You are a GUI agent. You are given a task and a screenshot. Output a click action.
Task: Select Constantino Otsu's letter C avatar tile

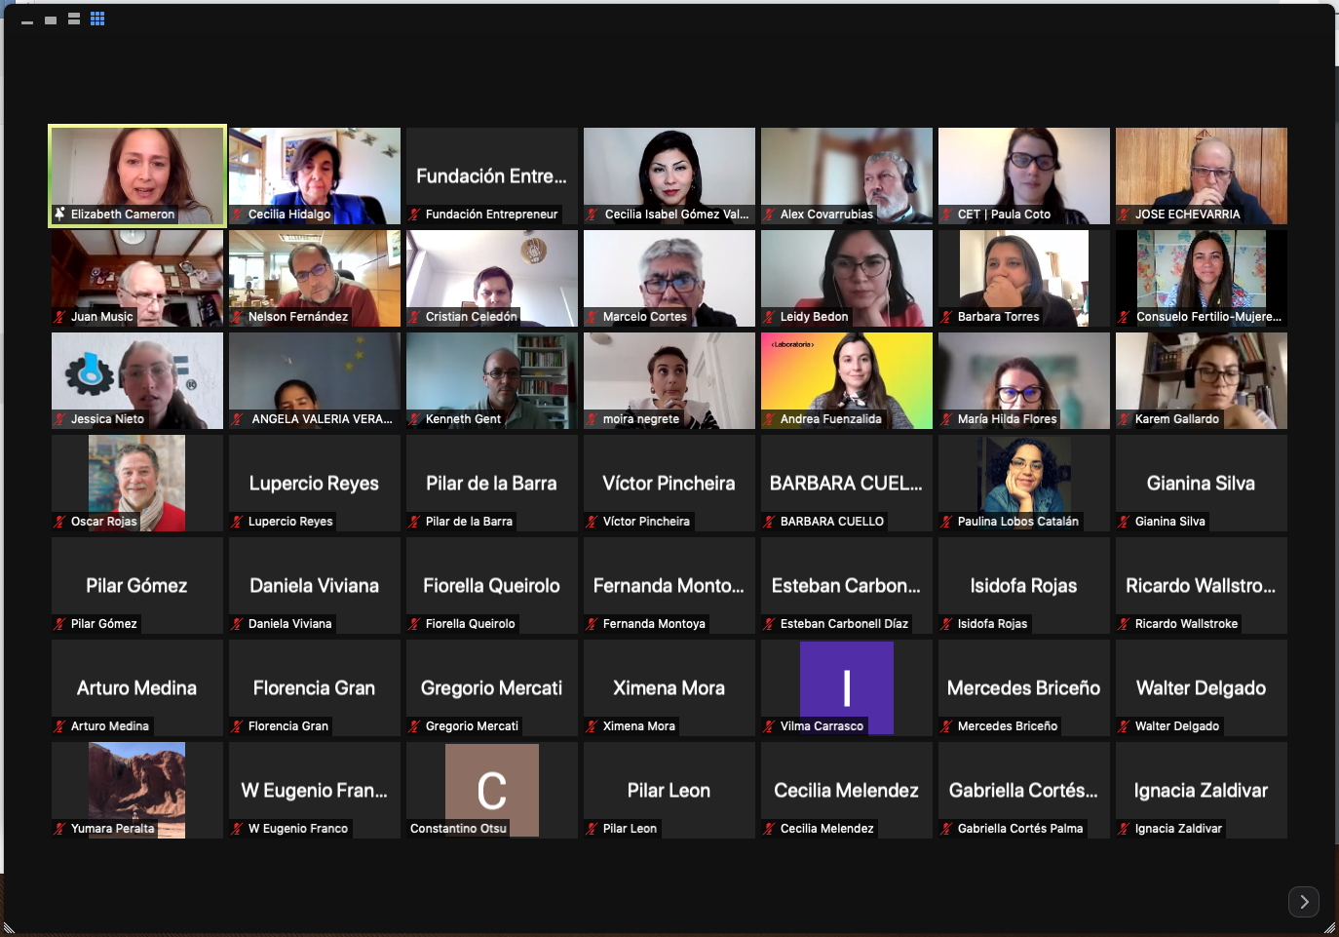coord(492,790)
